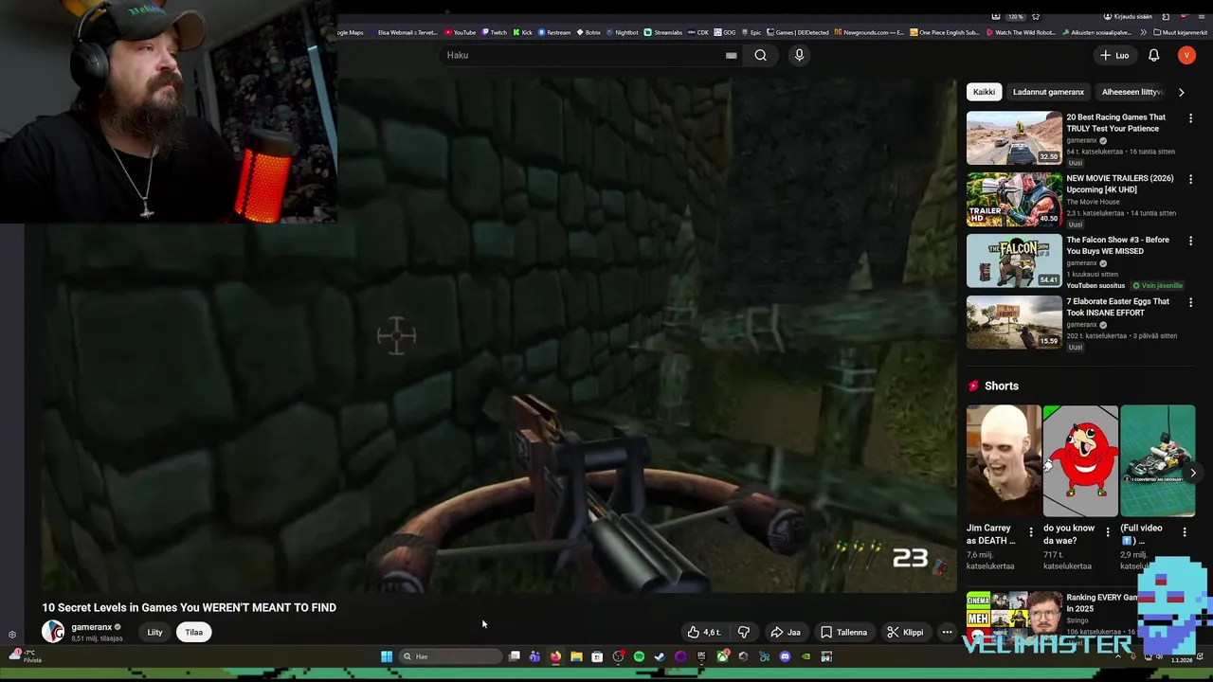Open more actions menu below video
Screen dimensions: 1213x682
click(947, 632)
